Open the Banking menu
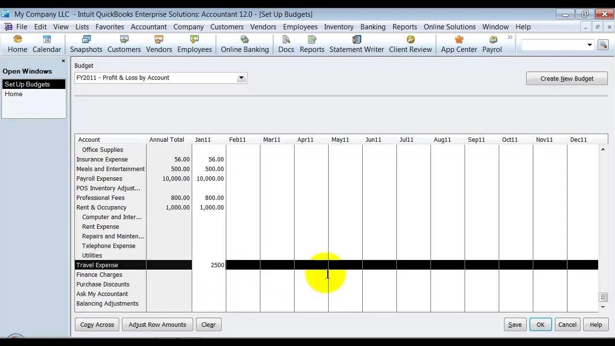615x346 pixels. coord(373,27)
